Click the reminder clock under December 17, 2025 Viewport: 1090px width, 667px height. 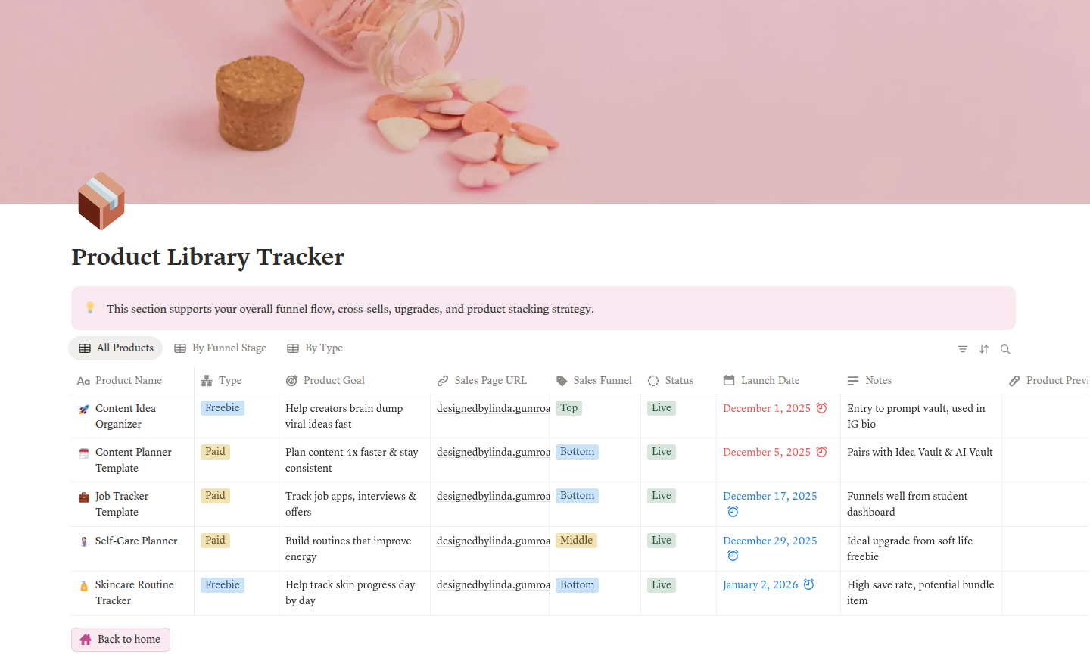(x=733, y=512)
